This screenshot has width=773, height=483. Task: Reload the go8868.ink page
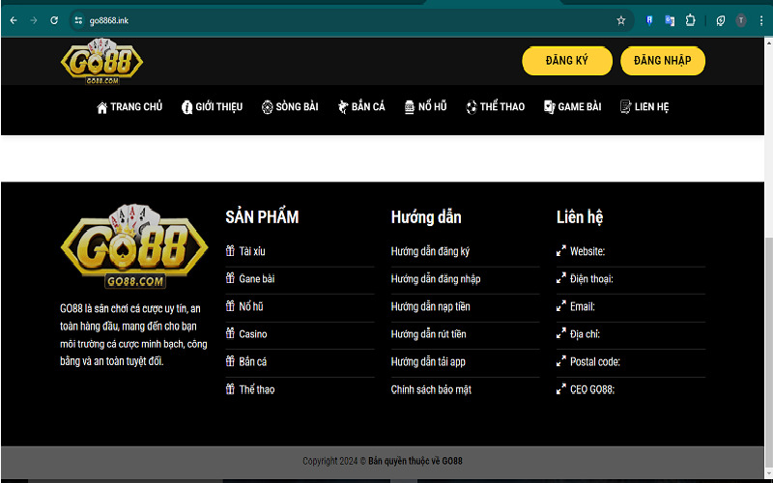click(x=54, y=20)
